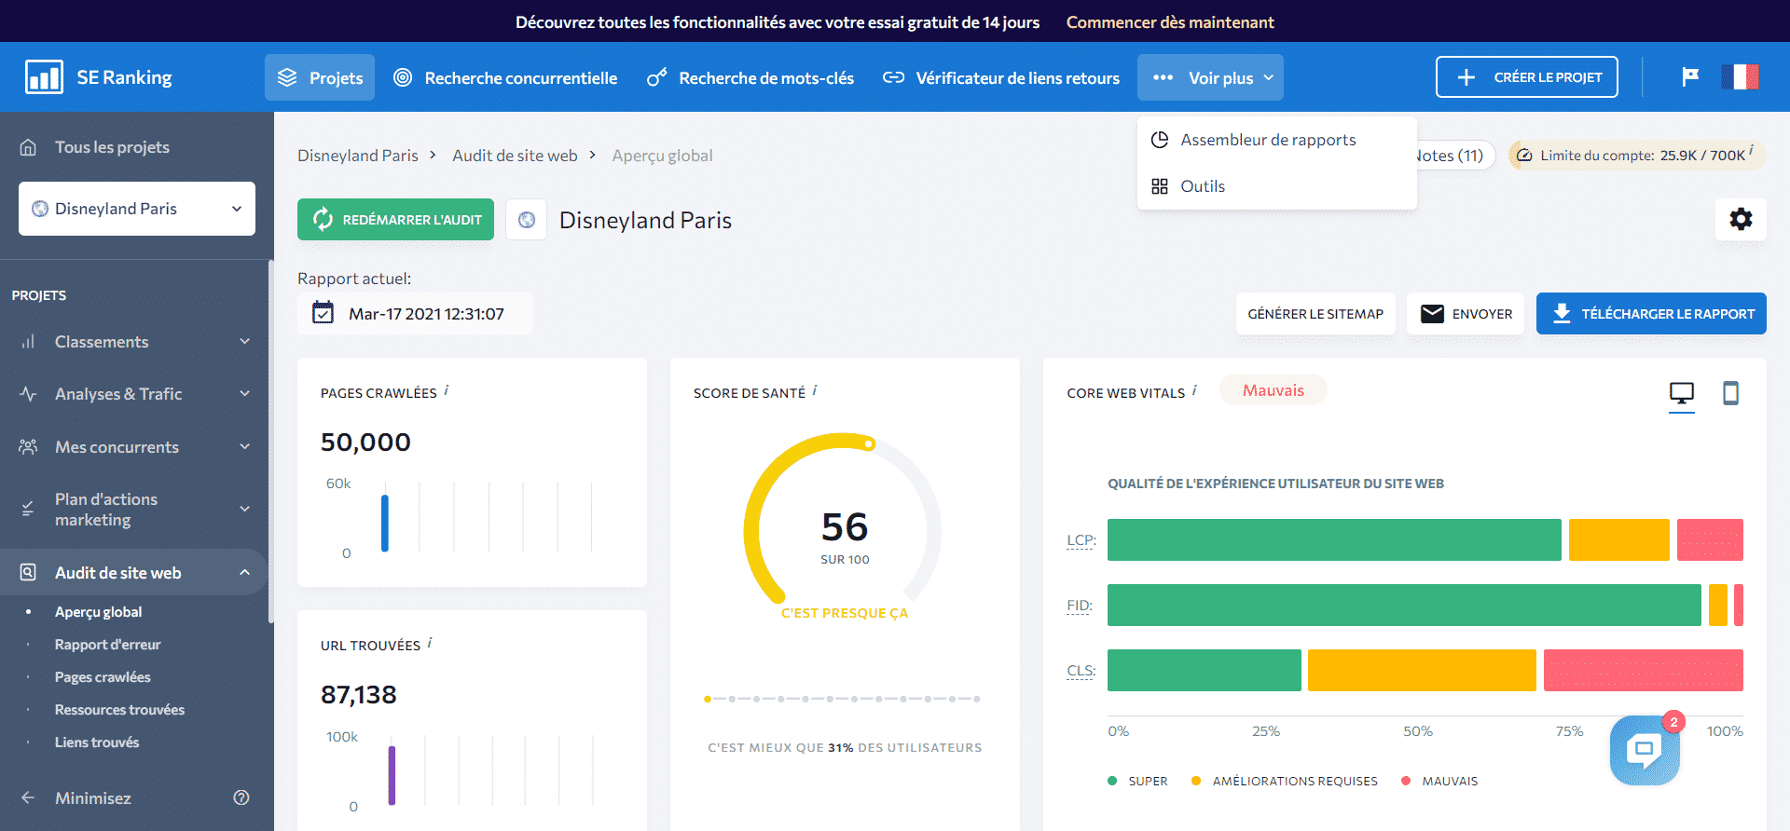The height and width of the screenshot is (831, 1790).
Task: Click Redémarrer l'audit button
Action: coord(395,220)
